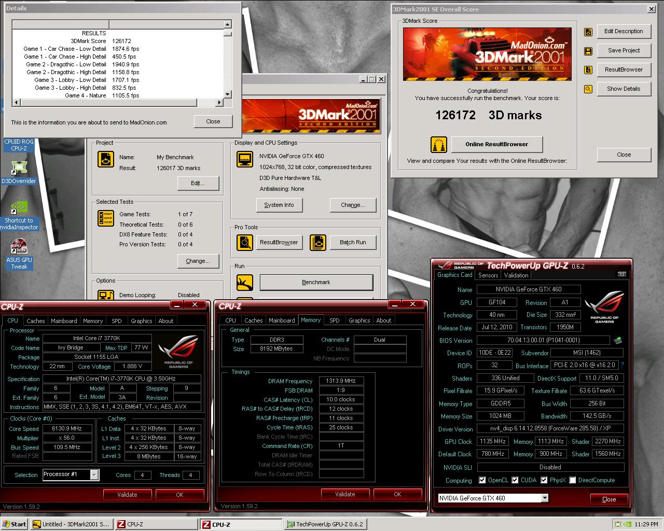This screenshot has height=531, width=664.
Task: Open the D3DOverrider desktop shortcut
Action: [x=19, y=172]
